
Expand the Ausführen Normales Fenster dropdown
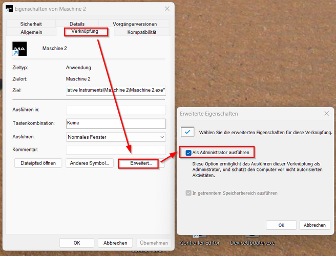[x=116, y=137]
